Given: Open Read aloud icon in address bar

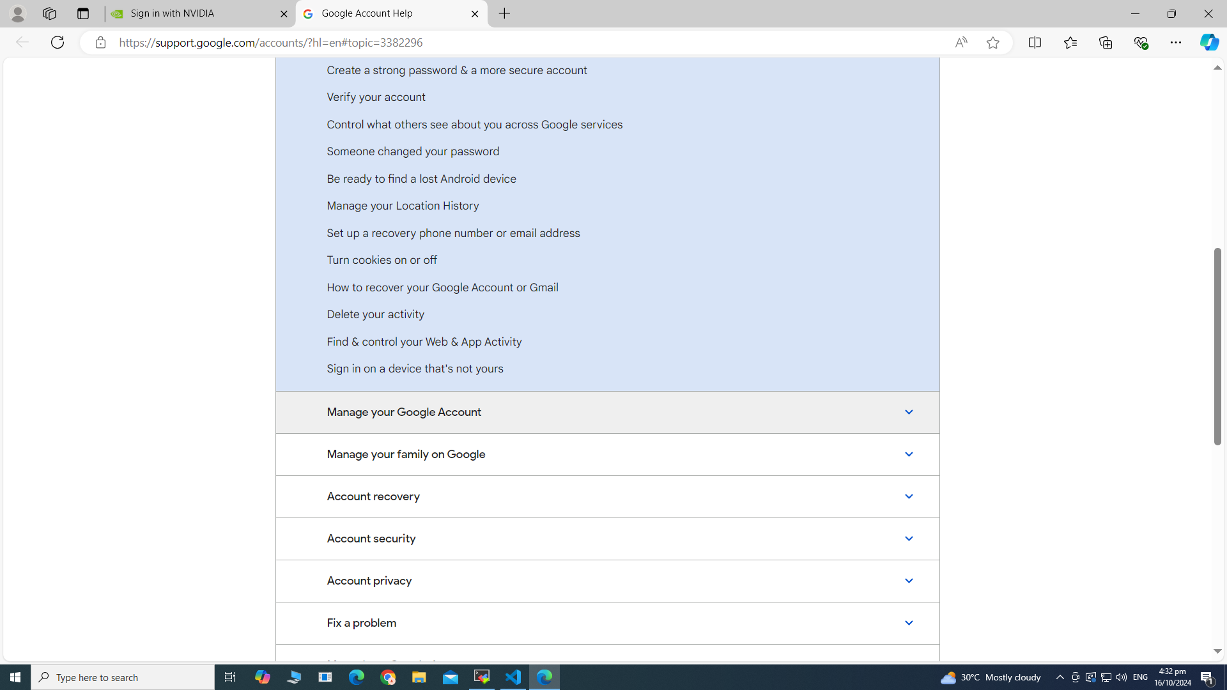Looking at the screenshot, I should point(961,43).
